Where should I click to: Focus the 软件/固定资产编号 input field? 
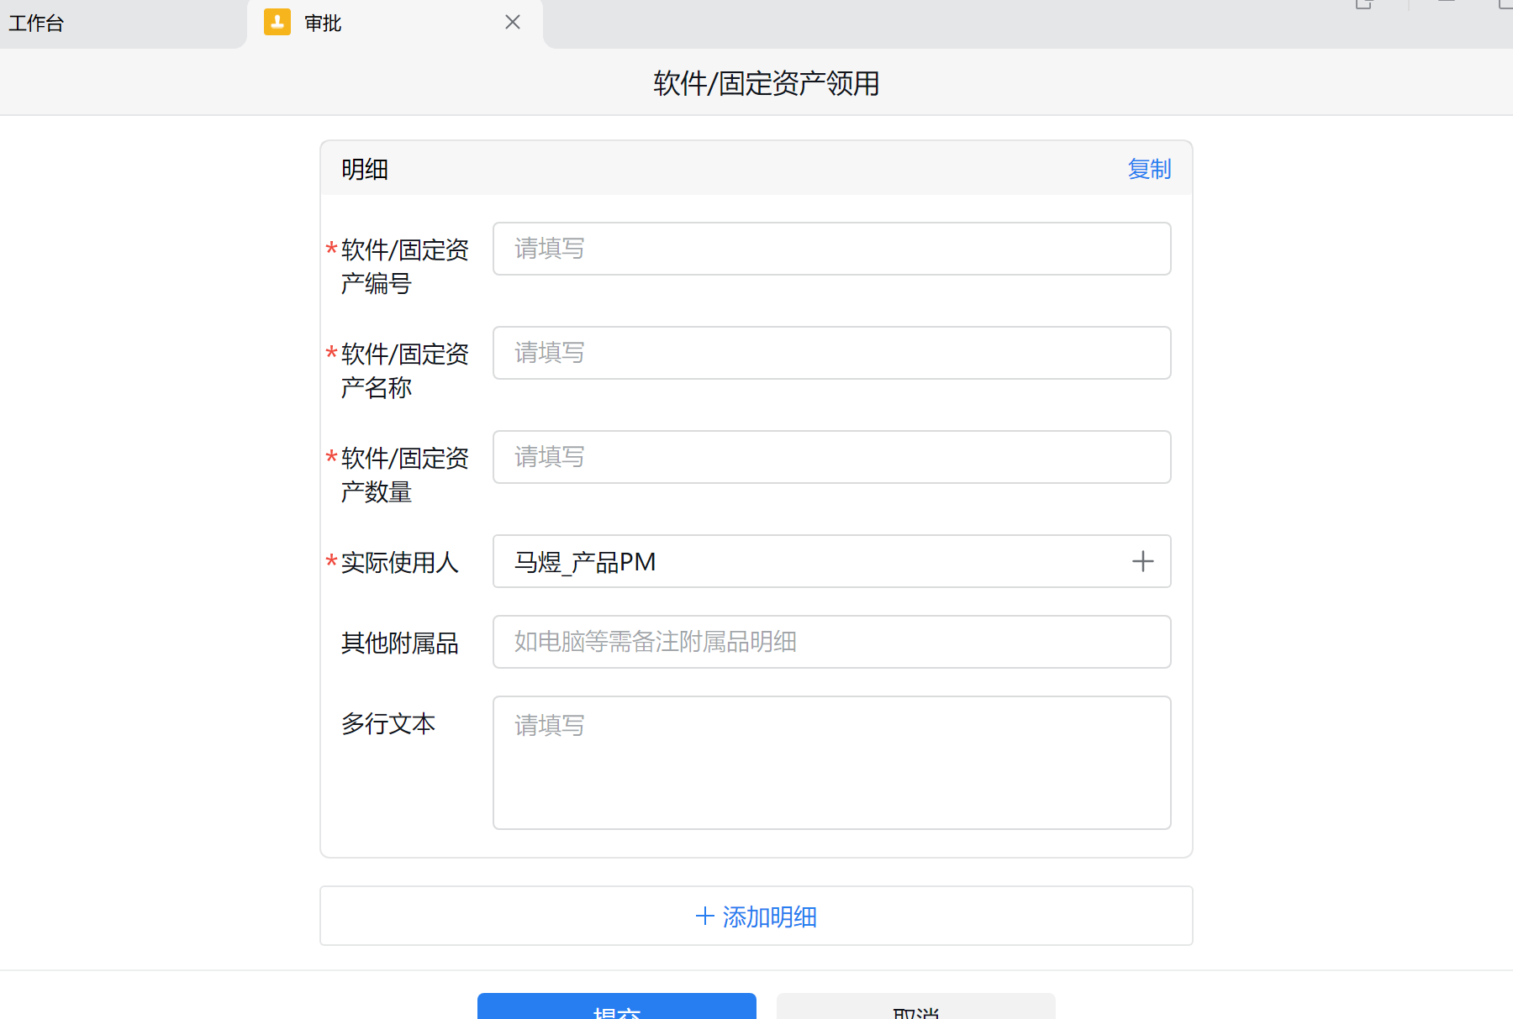click(831, 249)
